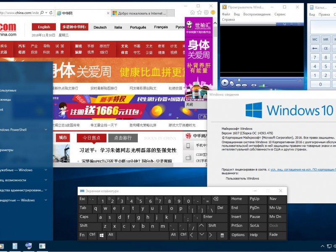
Task: Select the 点击排行 tab
Action: point(123,138)
